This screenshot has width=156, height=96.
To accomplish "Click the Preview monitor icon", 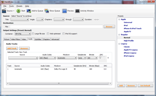I will [x=65, y=11].
